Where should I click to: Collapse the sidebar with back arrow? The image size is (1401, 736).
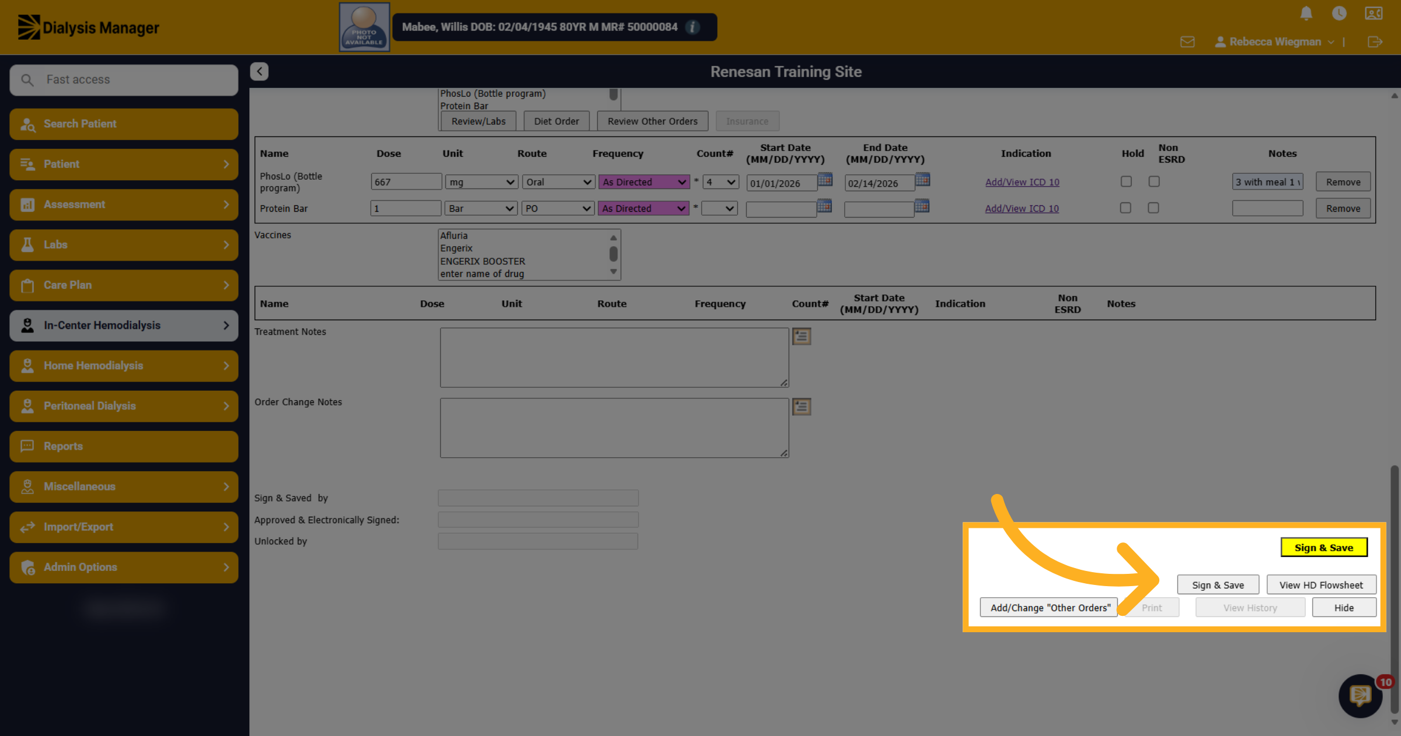[x=259, y=71]
